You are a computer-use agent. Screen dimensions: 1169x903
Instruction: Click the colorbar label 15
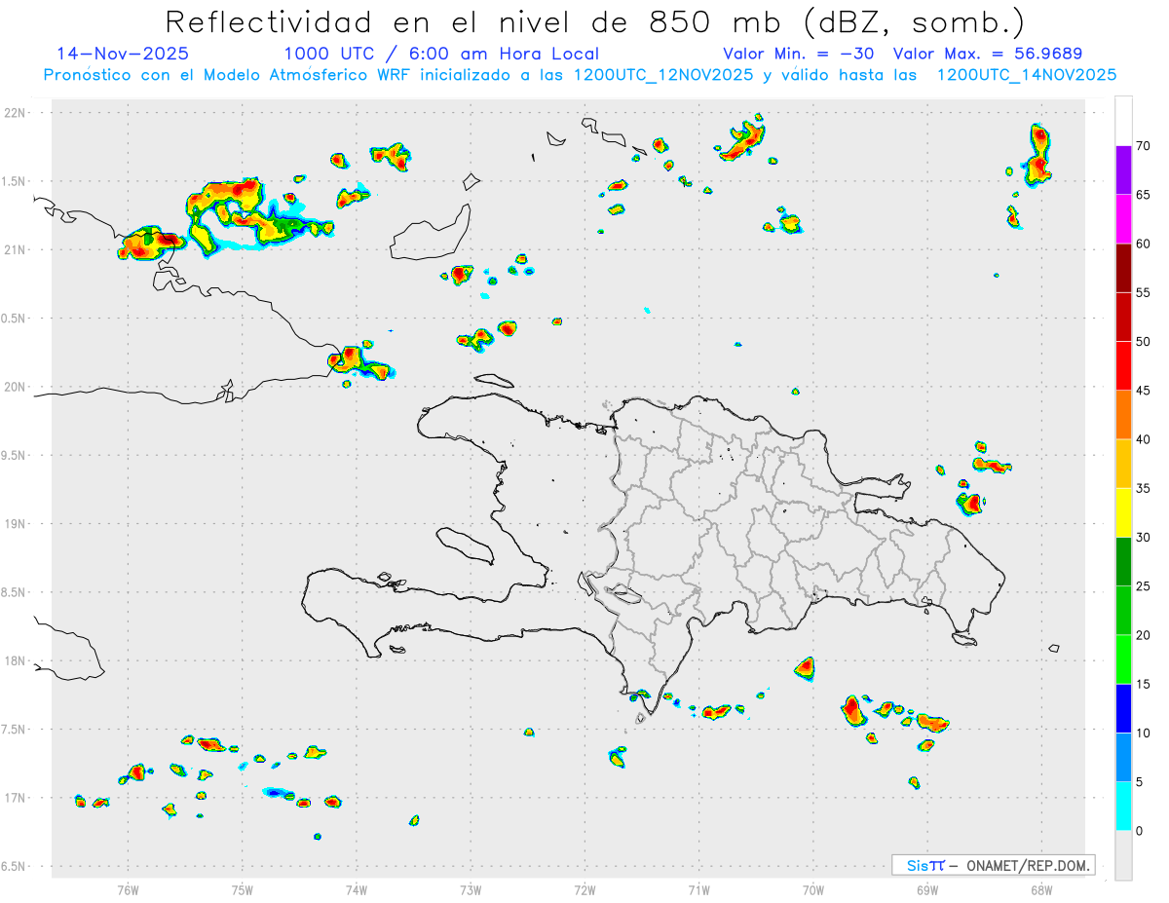(1144, 684)
